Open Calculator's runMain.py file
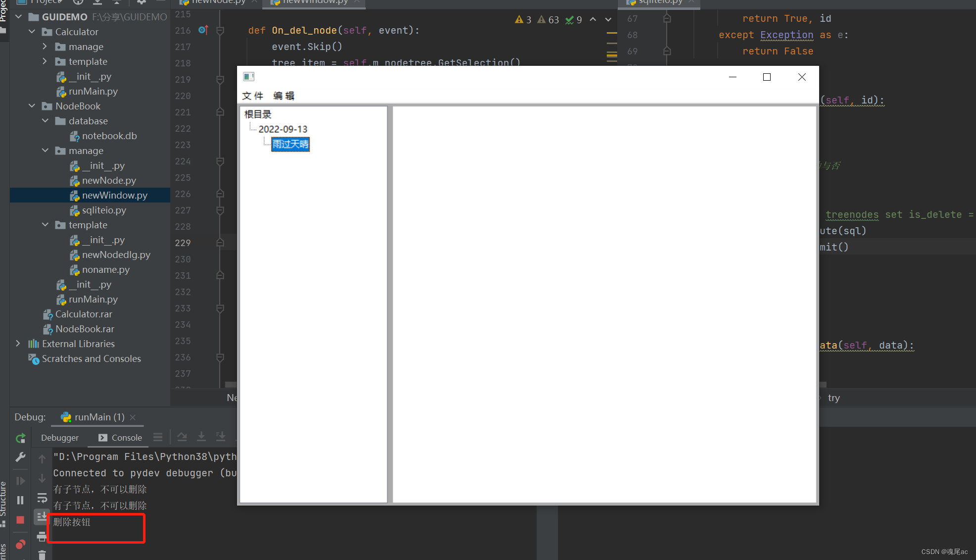Screen dimensions: 976x560 pyautogui.click(x=87, y=91)
